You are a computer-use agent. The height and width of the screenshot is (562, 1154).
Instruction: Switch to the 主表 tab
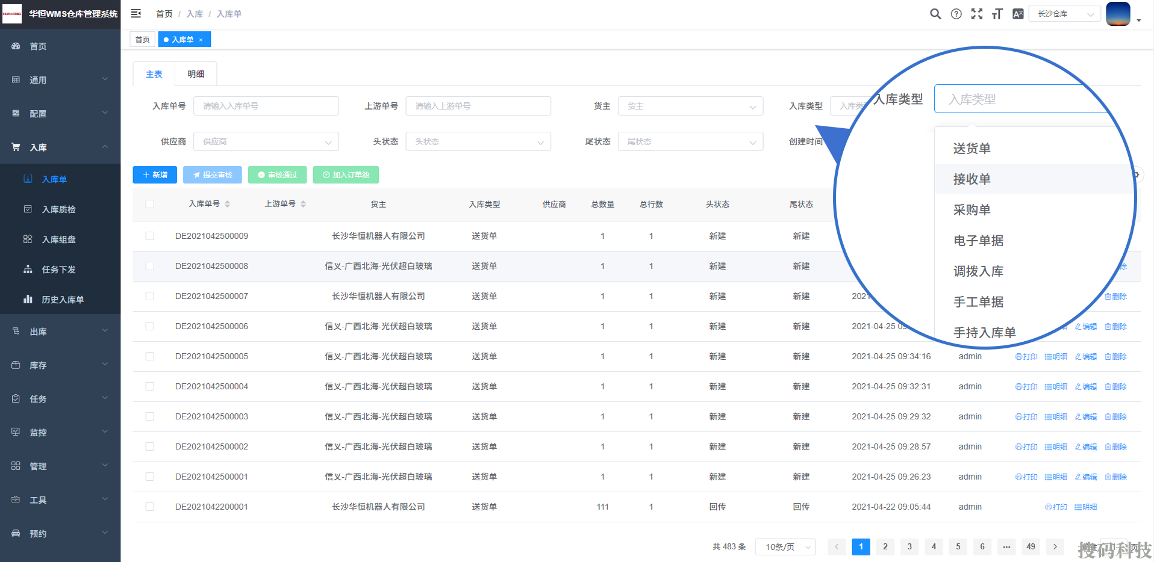154,74
